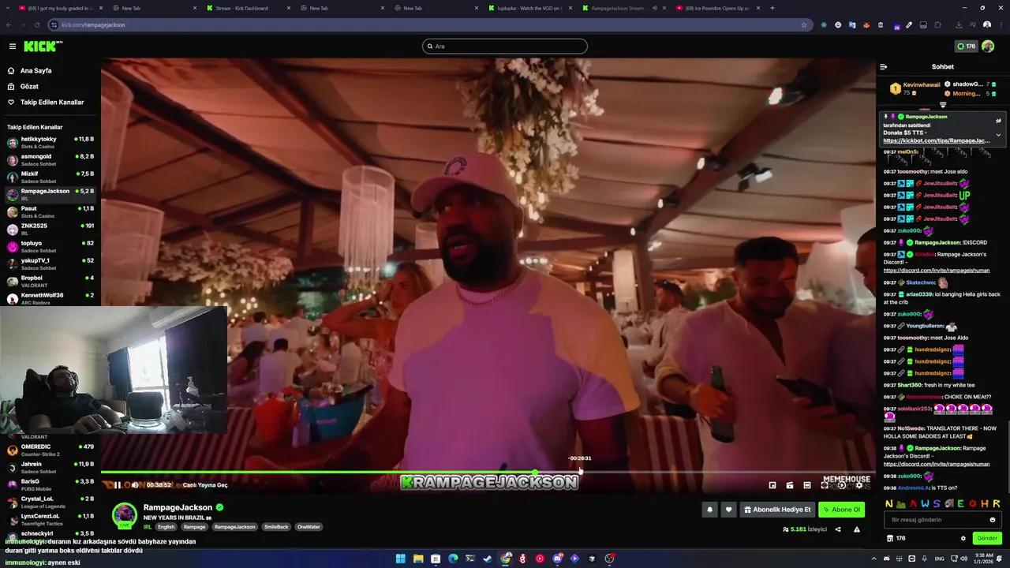
Task: Open RampageJackson channel avatar
Action: pos(124,515)
